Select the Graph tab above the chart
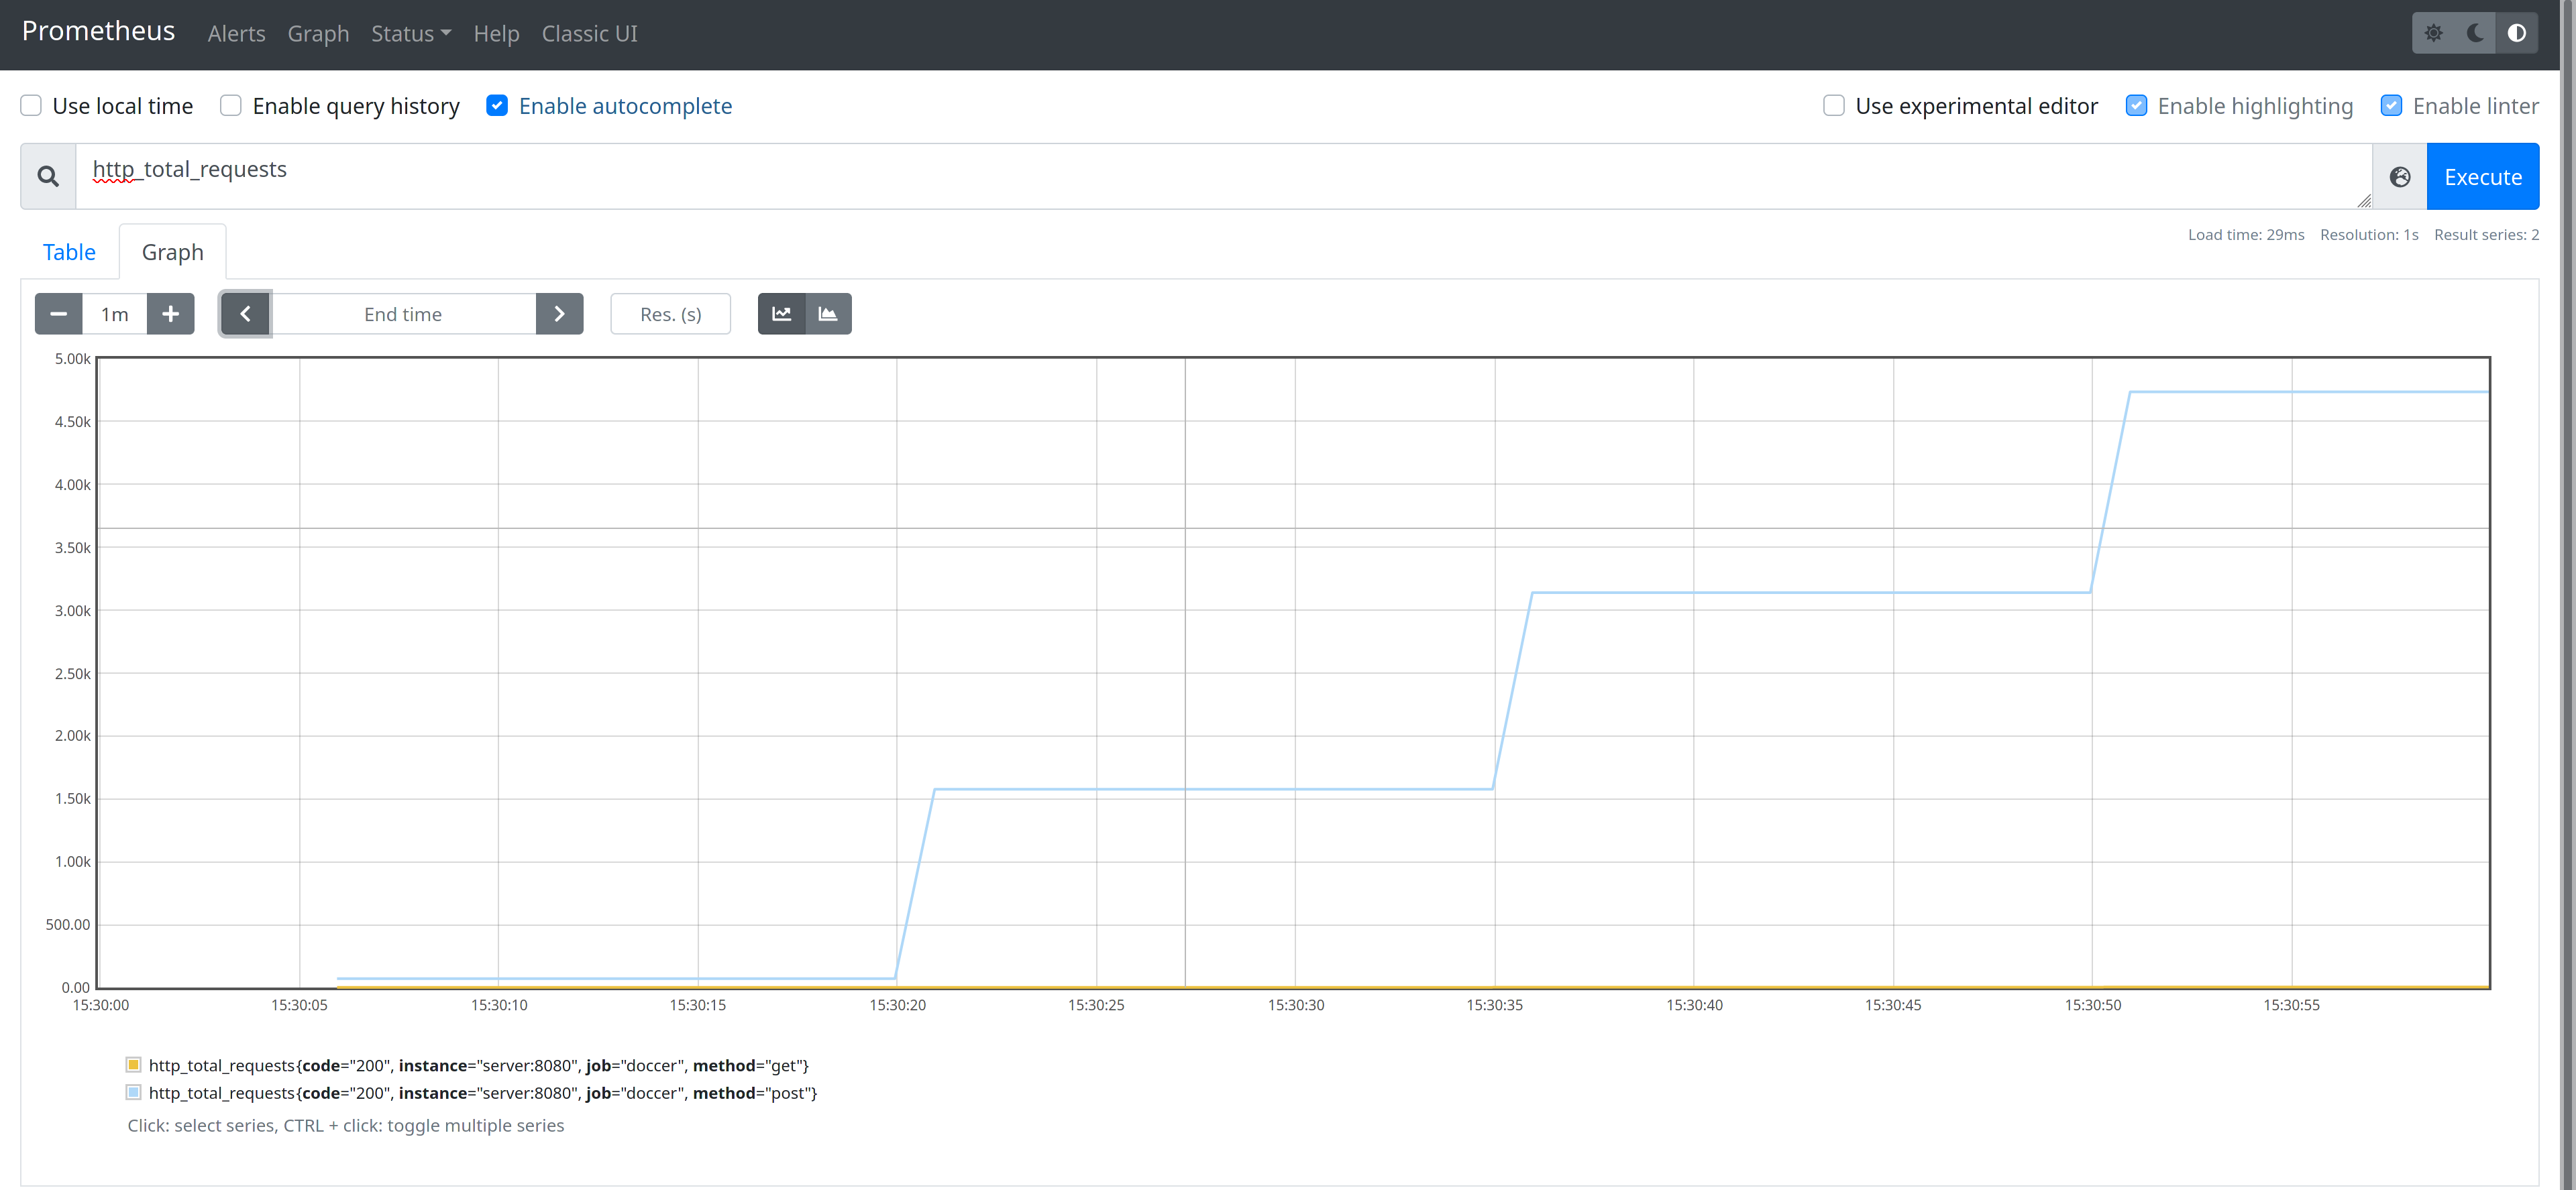Image resolution: width=2576 pixels, height=1190 pixels. point(173,252)
